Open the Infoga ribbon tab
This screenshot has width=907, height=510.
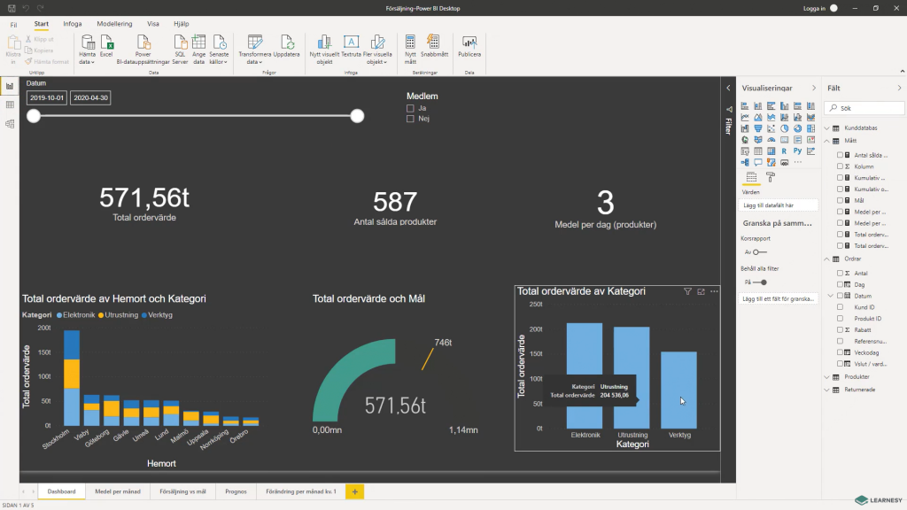point(73,24)
